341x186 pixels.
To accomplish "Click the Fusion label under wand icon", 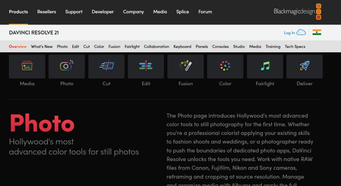I will pyautogui.click(x=185, y=83).
